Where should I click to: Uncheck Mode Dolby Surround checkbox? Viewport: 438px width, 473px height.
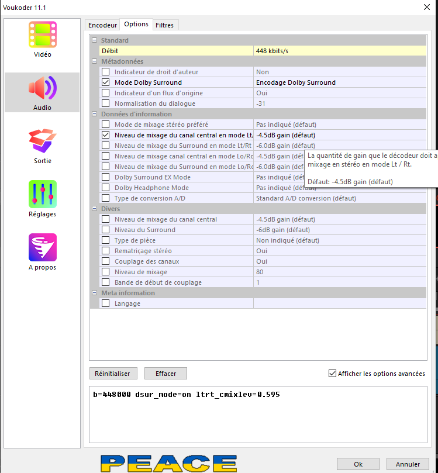pos(106,82)
